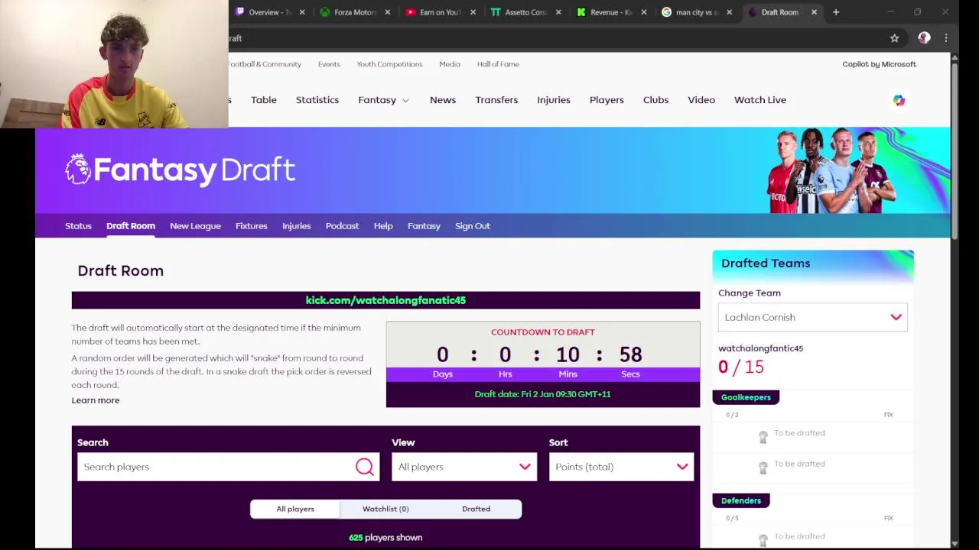The height and width of the screenshot is (550, 979).
Task: Select the All players filter tab
Action: pos(295,509)
